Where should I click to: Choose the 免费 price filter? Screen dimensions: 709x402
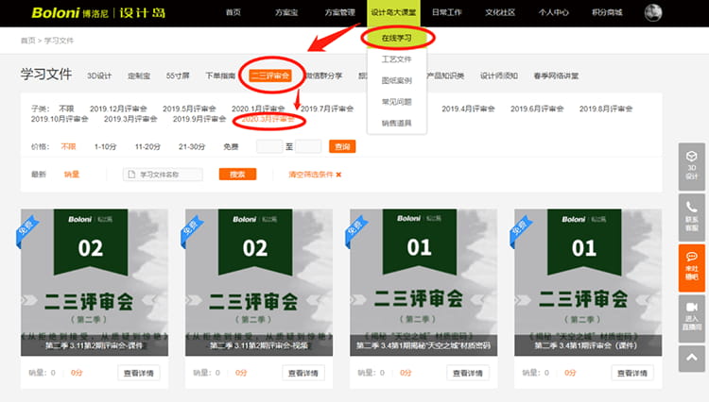coord(231,146)
